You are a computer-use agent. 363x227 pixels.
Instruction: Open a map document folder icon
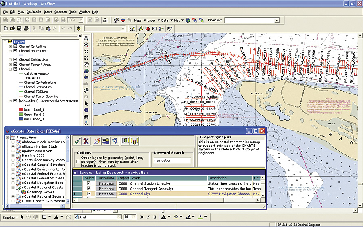[13, 29]
